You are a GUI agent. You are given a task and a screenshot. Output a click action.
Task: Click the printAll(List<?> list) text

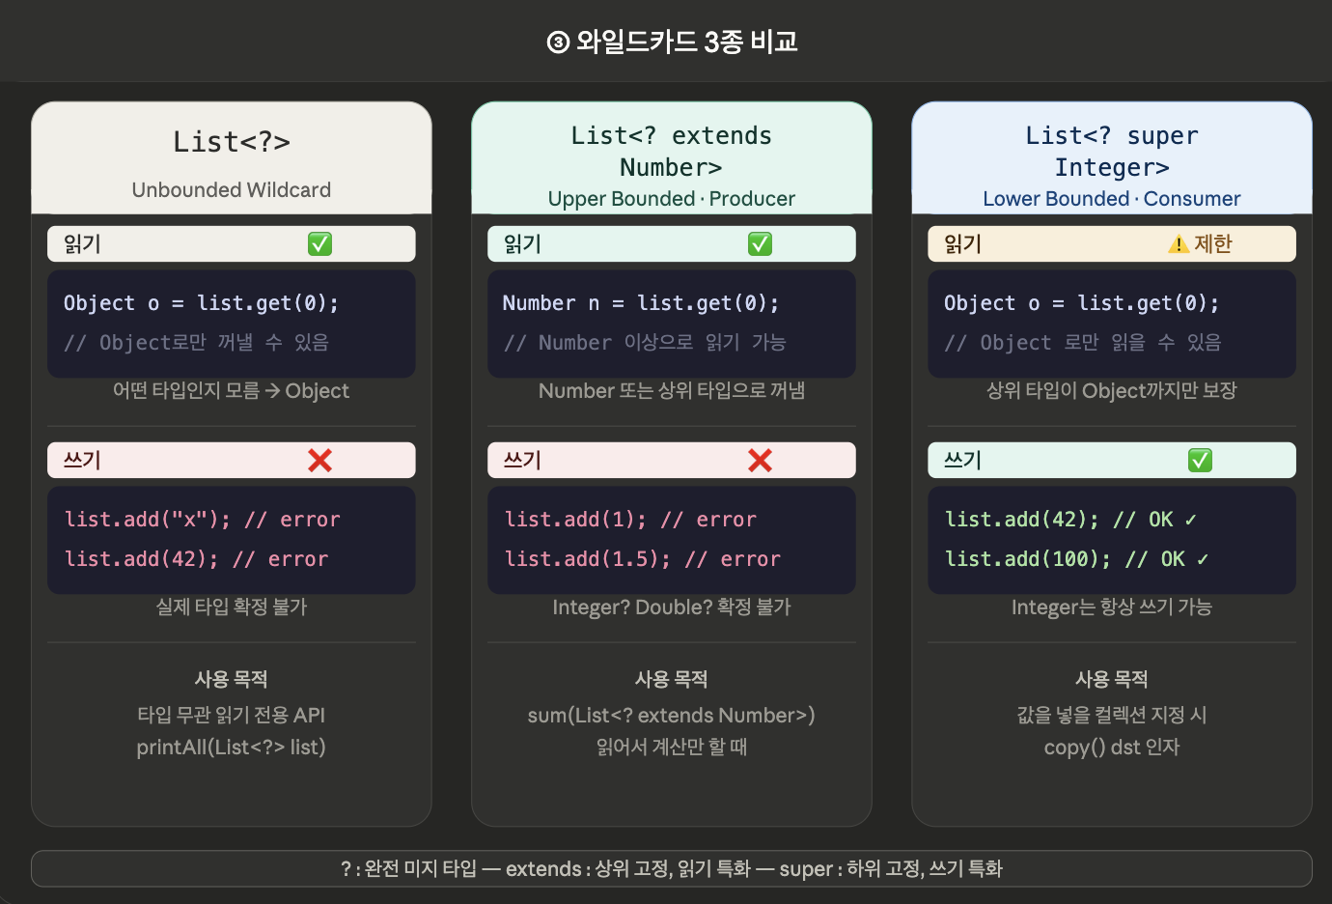click(232, 747)
